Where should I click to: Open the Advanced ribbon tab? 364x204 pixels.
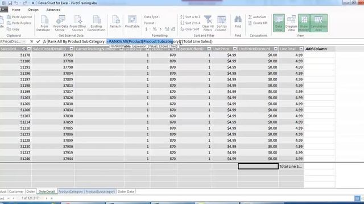(53, 10)
